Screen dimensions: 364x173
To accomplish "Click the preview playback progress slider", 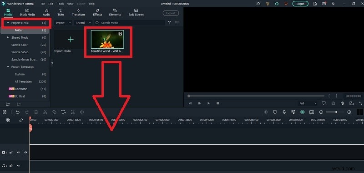I will 256,96.
